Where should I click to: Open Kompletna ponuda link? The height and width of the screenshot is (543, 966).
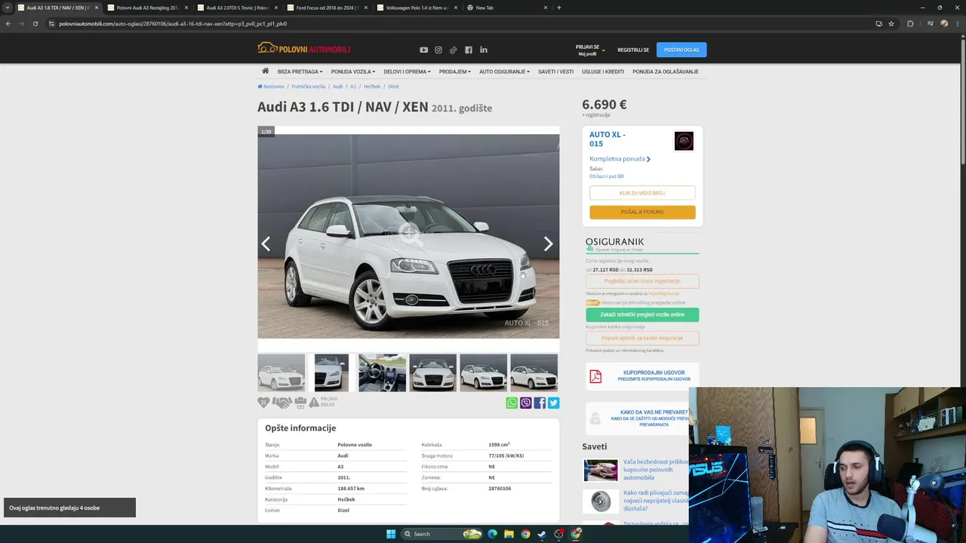click(620, 159)
